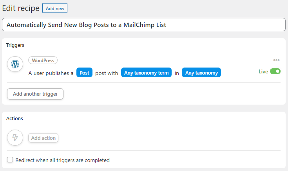Open the Any taxonomy selector

201,73
